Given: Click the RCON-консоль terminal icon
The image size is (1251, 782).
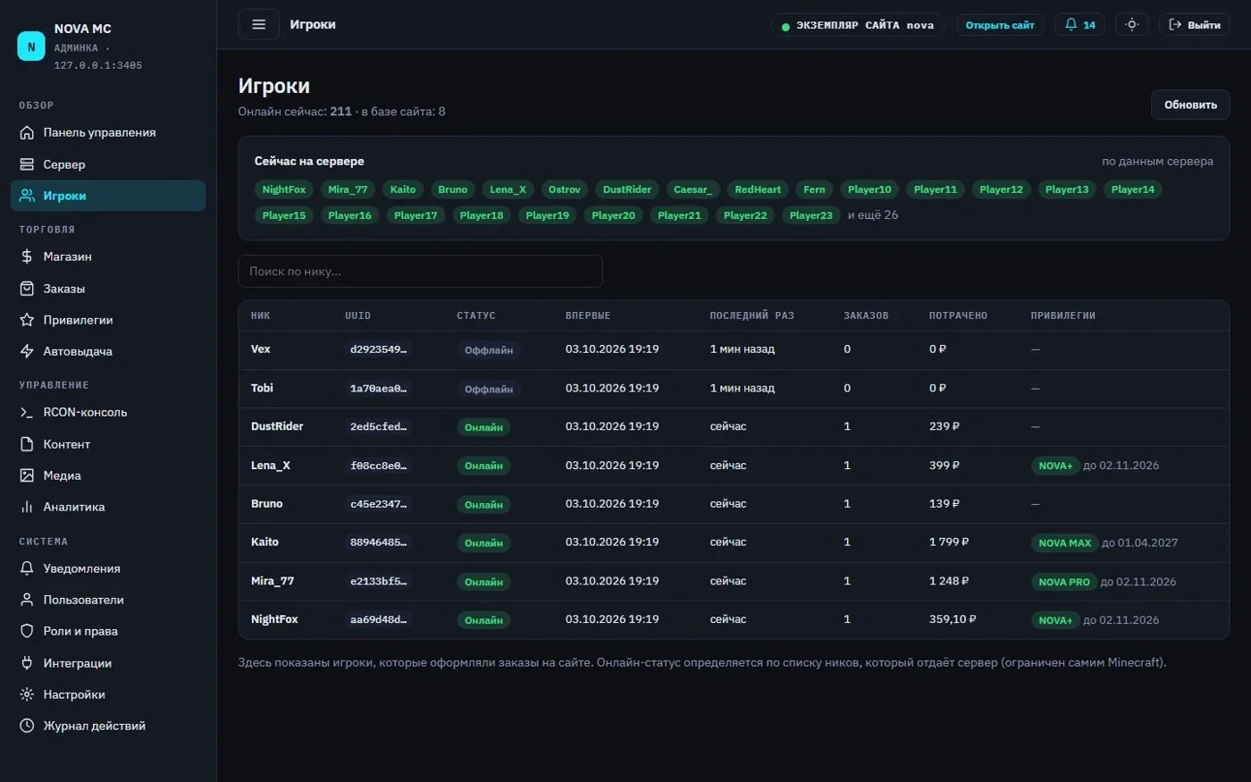Looking at the screenshot, I should (x=27, y=412).
